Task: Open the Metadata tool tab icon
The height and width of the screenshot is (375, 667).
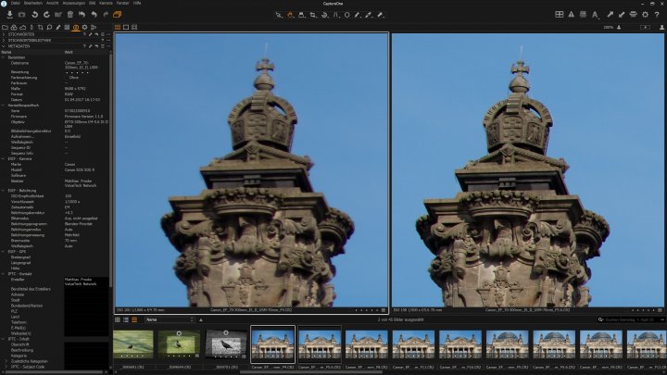Action: click(x=75, y=27)
